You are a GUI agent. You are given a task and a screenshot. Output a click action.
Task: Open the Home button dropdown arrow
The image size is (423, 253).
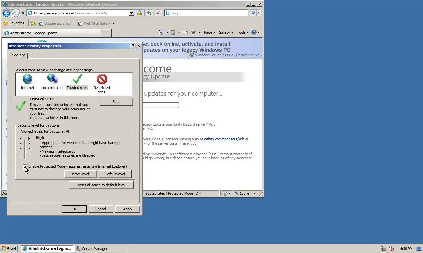[167, 32]
